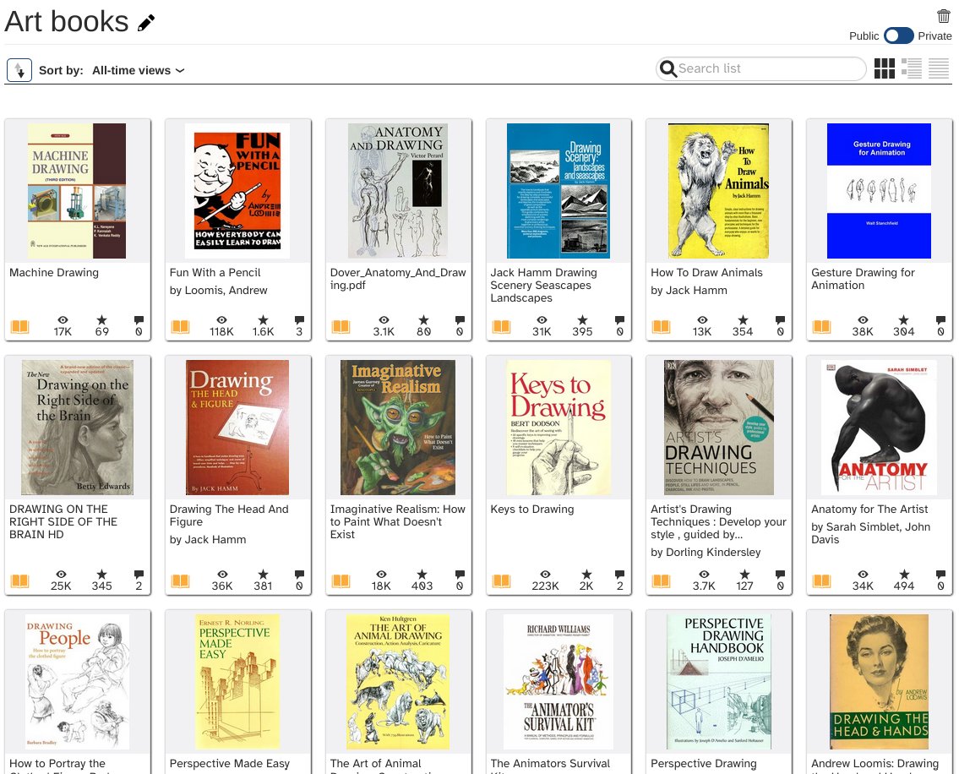Screen dimensions: 959x774
Task: Open the Fun With a Pencil title
Action: [215, 272]
